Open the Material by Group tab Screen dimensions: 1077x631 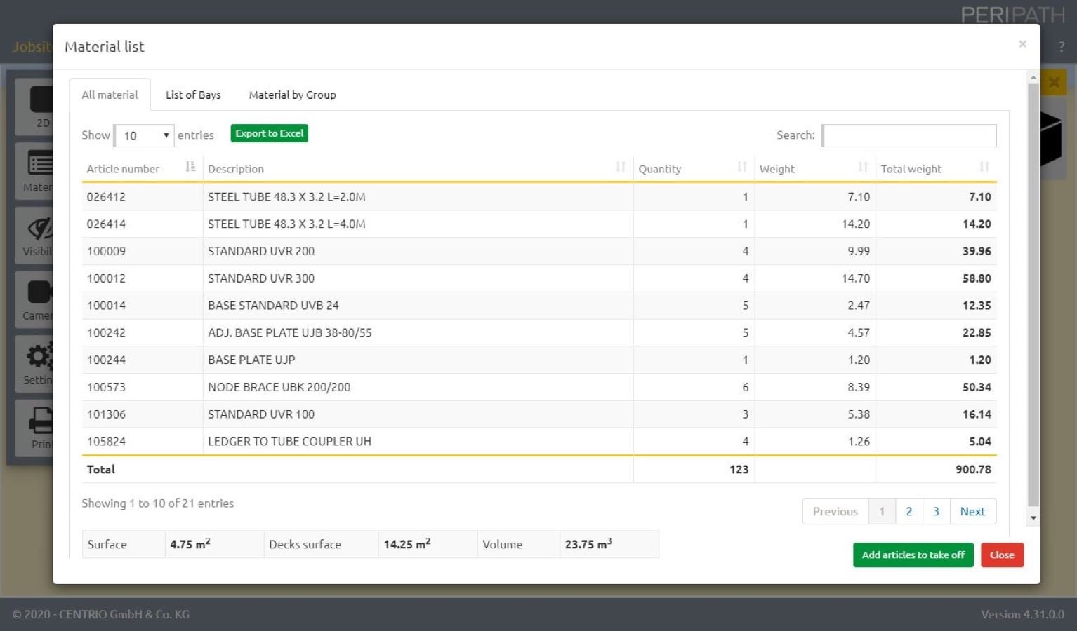click(292, 95)
